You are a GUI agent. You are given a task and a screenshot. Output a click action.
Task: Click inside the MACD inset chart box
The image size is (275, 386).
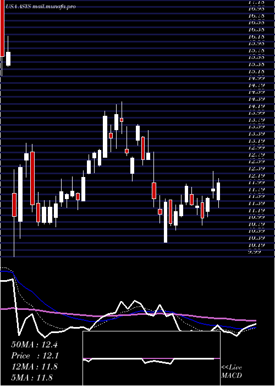click(151, 358)
